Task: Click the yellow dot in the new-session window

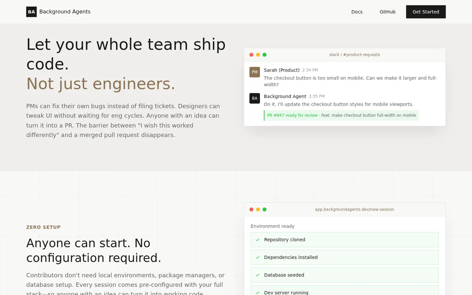Action: pos(258,210)
